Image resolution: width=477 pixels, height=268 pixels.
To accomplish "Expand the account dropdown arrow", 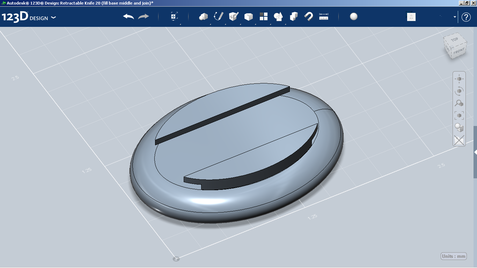I will pos(455,17).
